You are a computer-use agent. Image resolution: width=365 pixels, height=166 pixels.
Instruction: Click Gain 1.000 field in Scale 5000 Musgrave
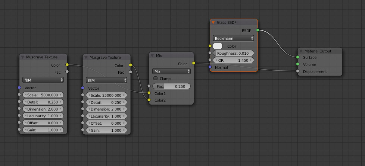(x=43, y=130)
